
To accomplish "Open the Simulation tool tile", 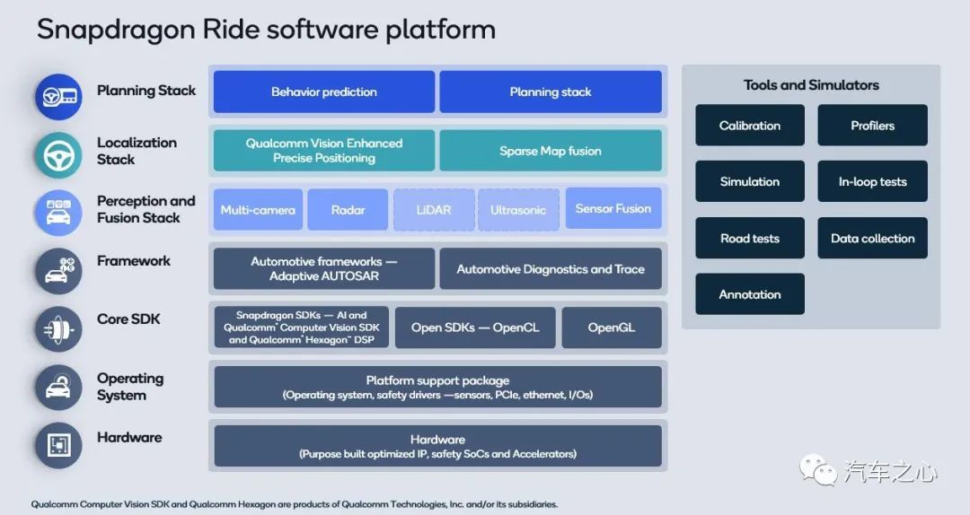I will click(x=750, y=181).
